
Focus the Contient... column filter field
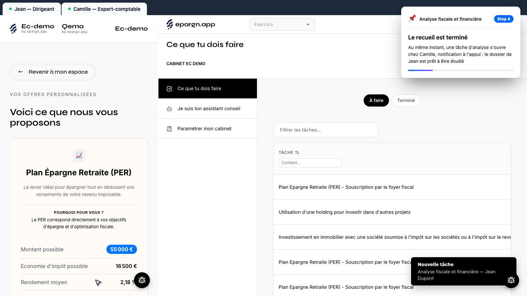[310, 163]
